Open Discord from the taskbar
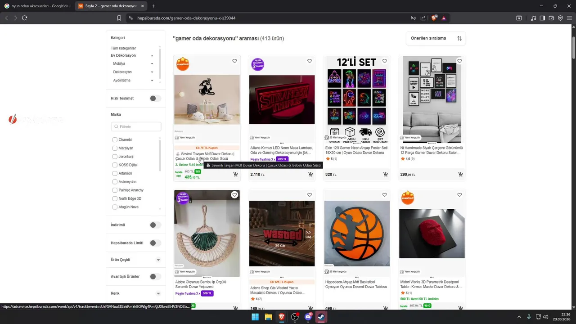Viewport: 576px width, 324px height. click(x=308, y=317)
